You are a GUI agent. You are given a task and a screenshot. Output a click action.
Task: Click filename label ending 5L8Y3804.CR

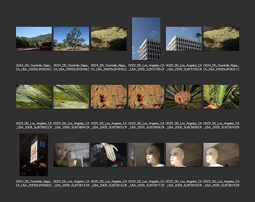click(71, 125)
